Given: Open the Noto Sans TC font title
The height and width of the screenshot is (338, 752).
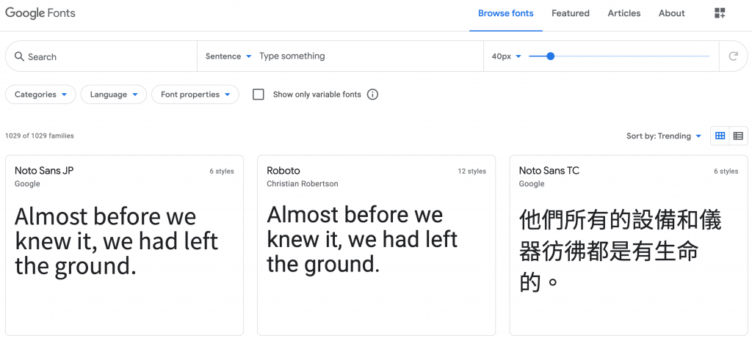Looking at the screenshot, I should 549,170.
